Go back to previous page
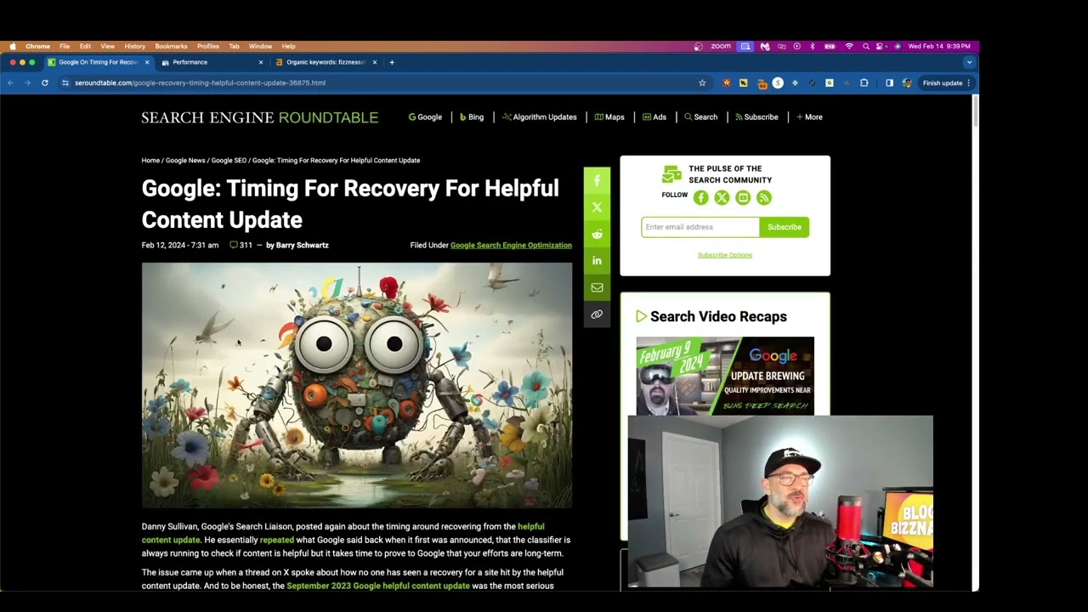1088x612 pixels. [10, 82]
